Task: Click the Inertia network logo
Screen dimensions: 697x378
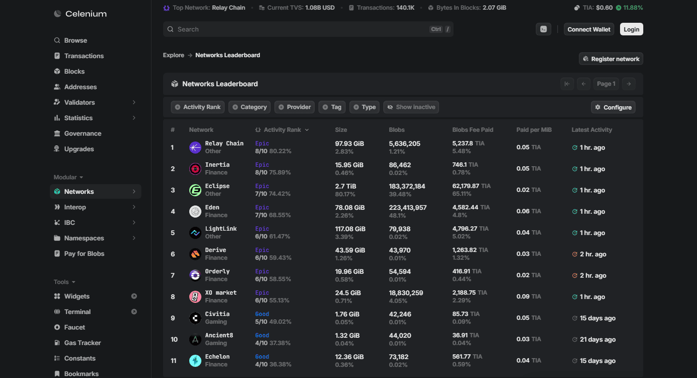Action: (x=195, y=169)
